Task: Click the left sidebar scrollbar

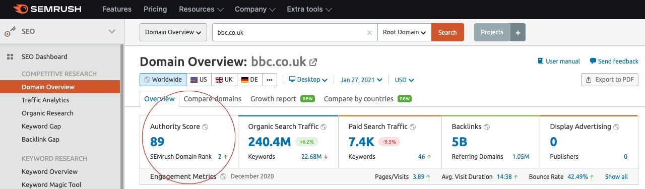Action: (122, 116)
